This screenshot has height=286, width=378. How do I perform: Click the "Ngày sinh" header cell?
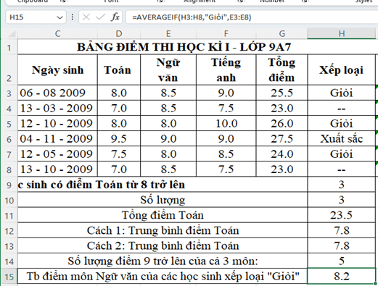[57, 70]
